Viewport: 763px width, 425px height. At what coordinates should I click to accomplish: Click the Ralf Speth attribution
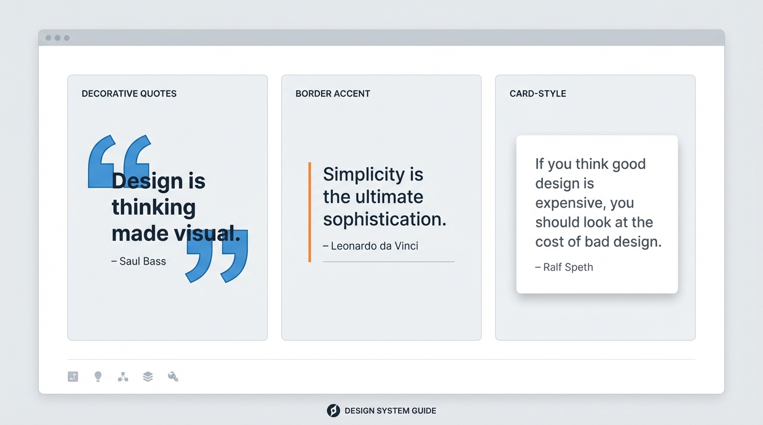click(x=564, y=267)
